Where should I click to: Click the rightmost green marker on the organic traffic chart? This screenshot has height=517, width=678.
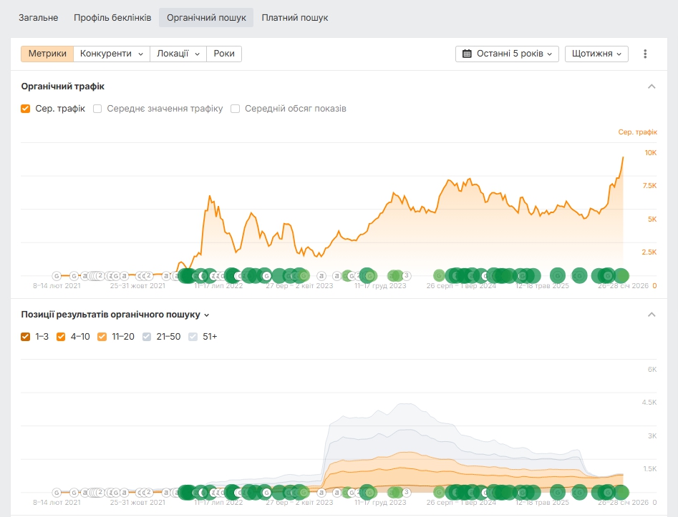(621, 275)
